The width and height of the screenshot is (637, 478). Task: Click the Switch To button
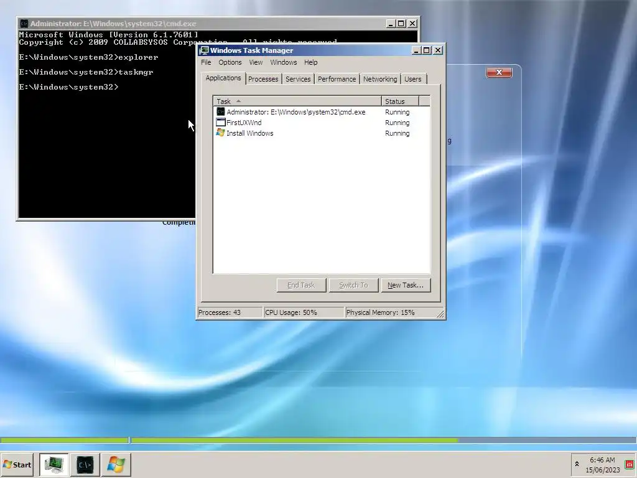point(353,285)
